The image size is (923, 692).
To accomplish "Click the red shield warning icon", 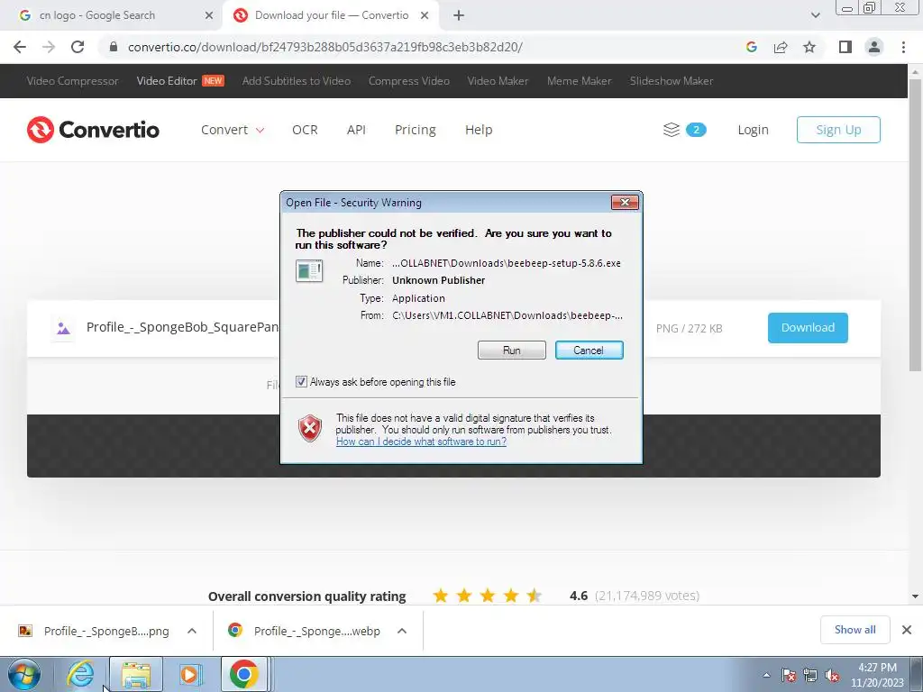I will (x=310, y=428).
